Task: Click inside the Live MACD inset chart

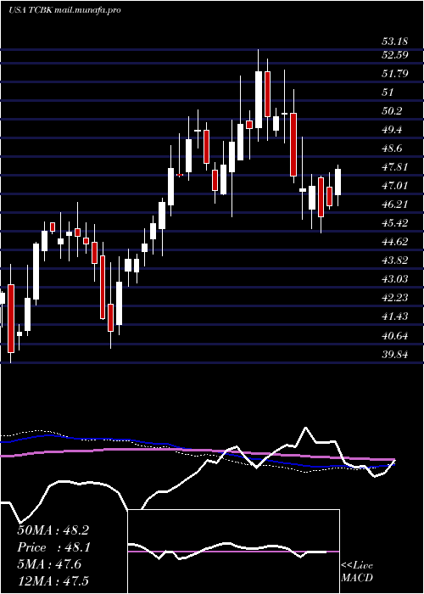Action: click(233, 552)
